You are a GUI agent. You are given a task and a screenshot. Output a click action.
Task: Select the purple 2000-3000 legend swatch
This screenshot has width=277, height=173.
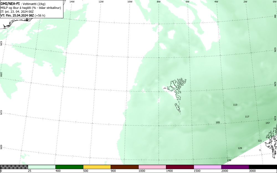[235, 167]
